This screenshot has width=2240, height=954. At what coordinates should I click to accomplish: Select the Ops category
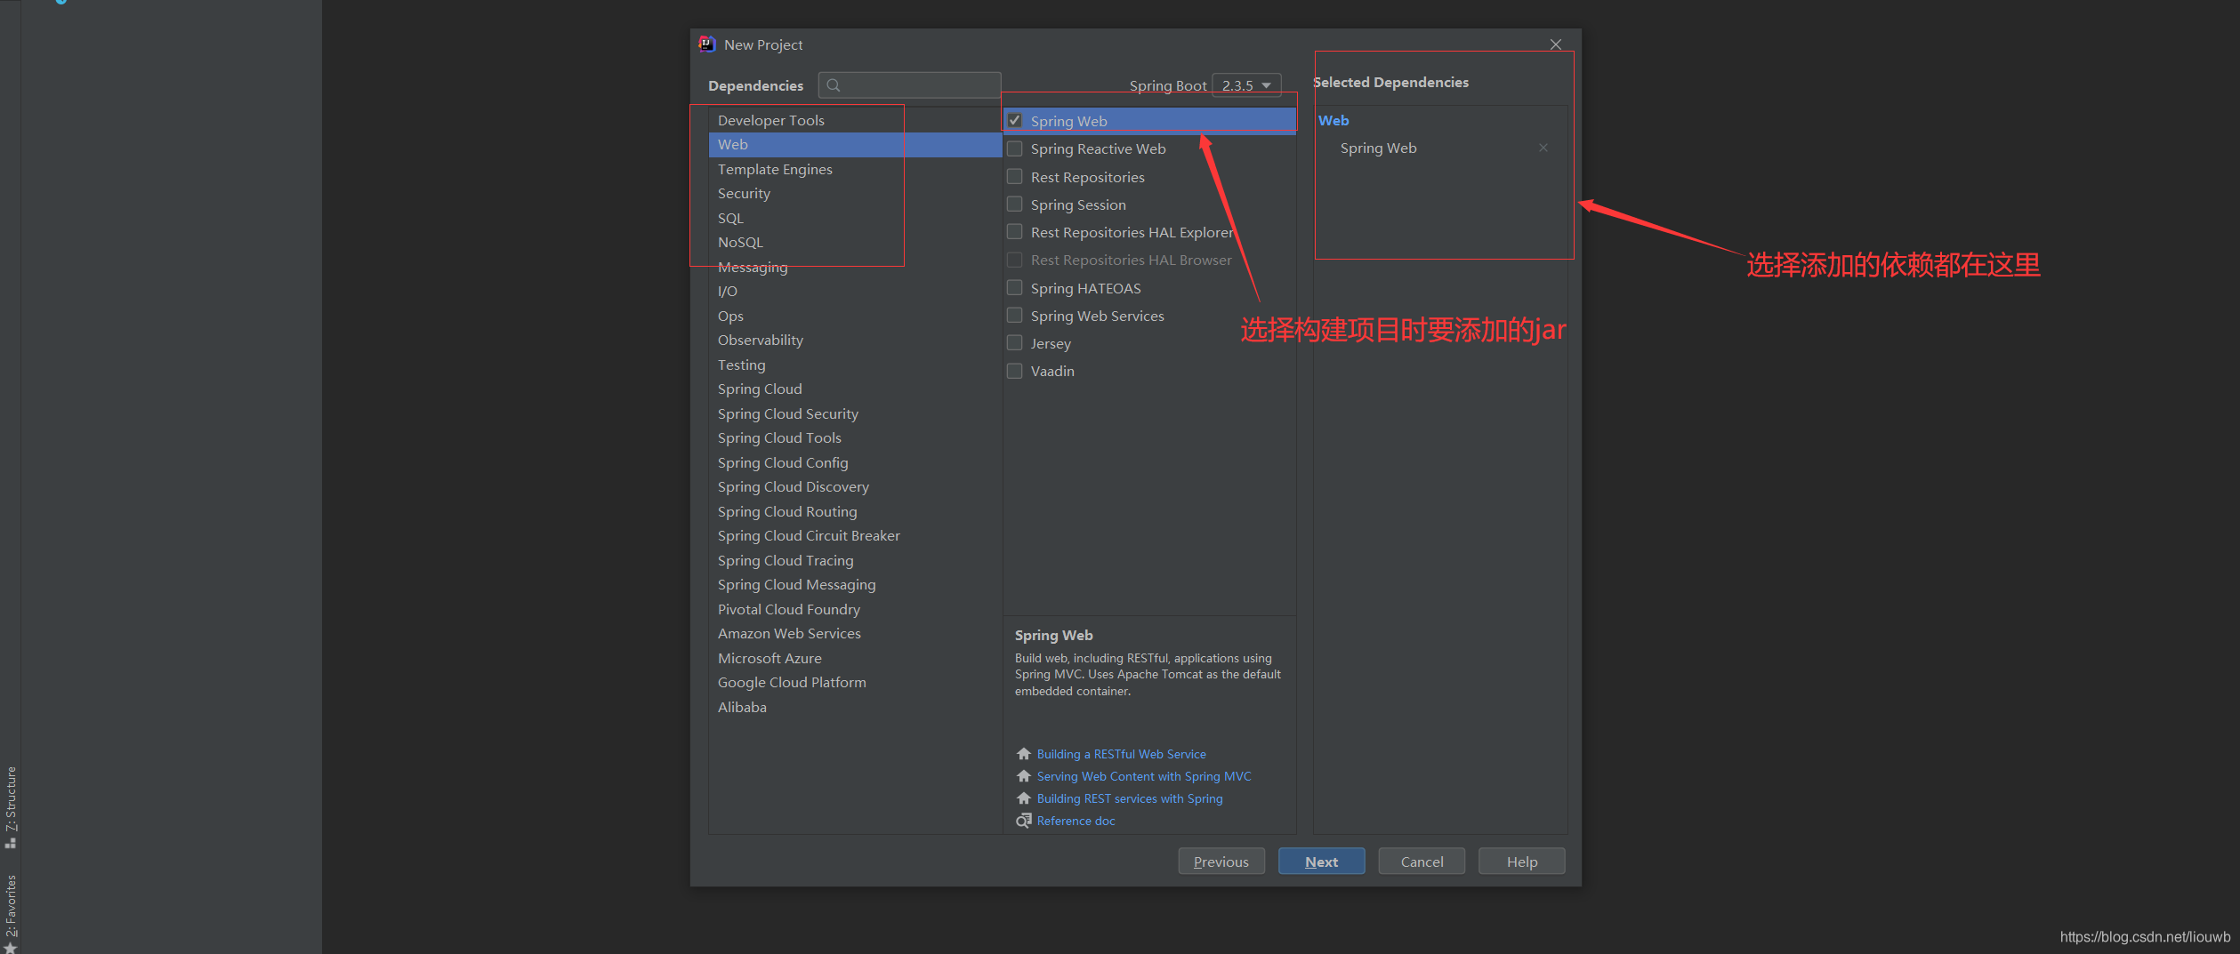tap(855, 316)
